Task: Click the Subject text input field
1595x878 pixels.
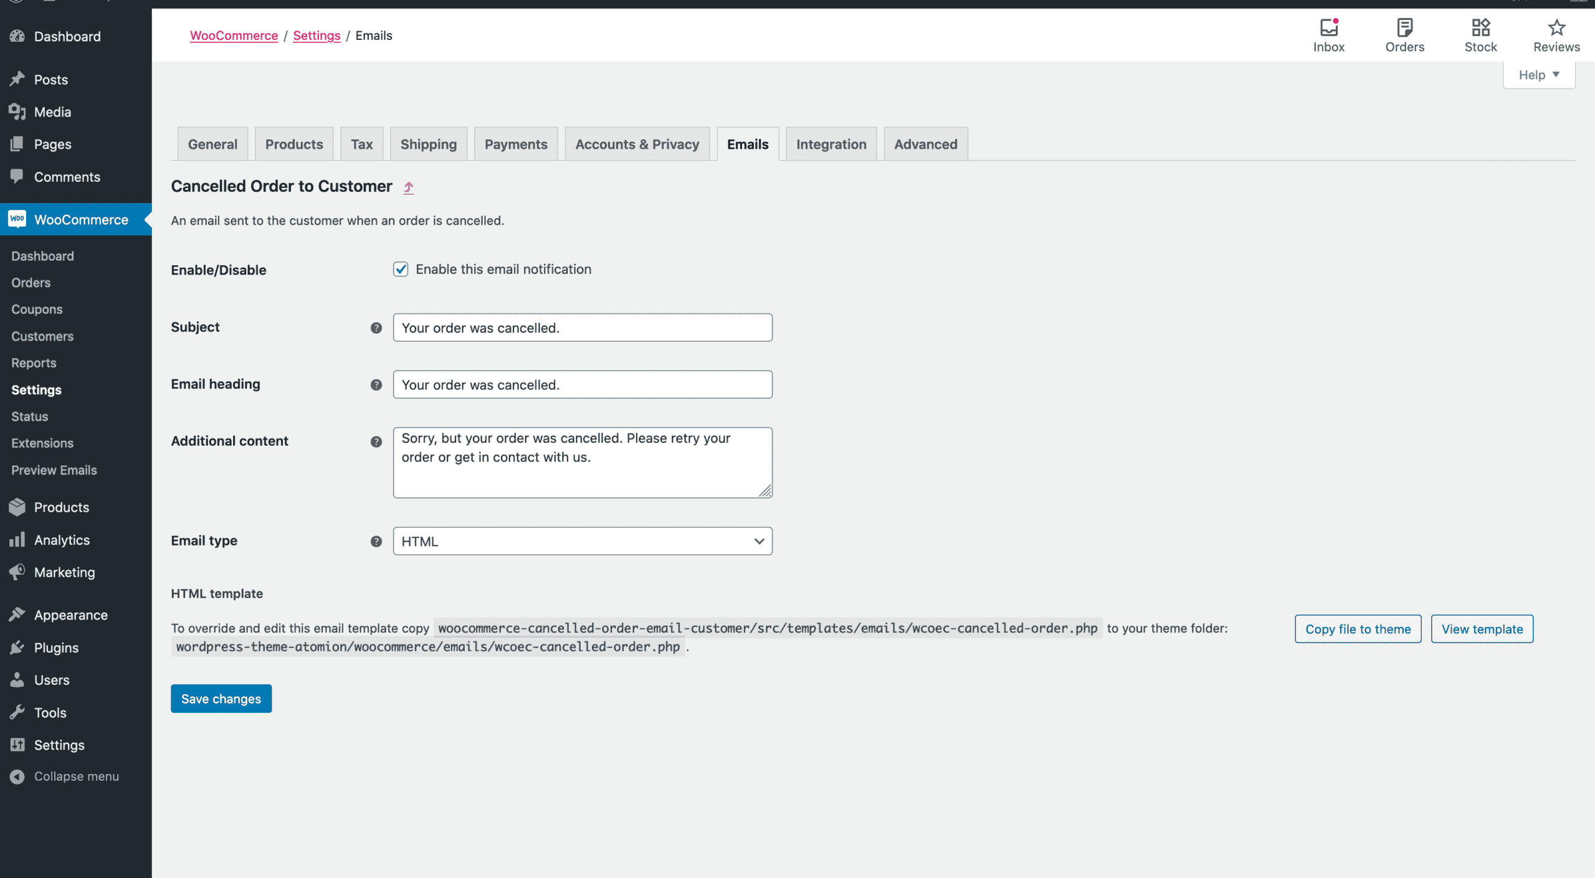Action: [x=582, y=328]
